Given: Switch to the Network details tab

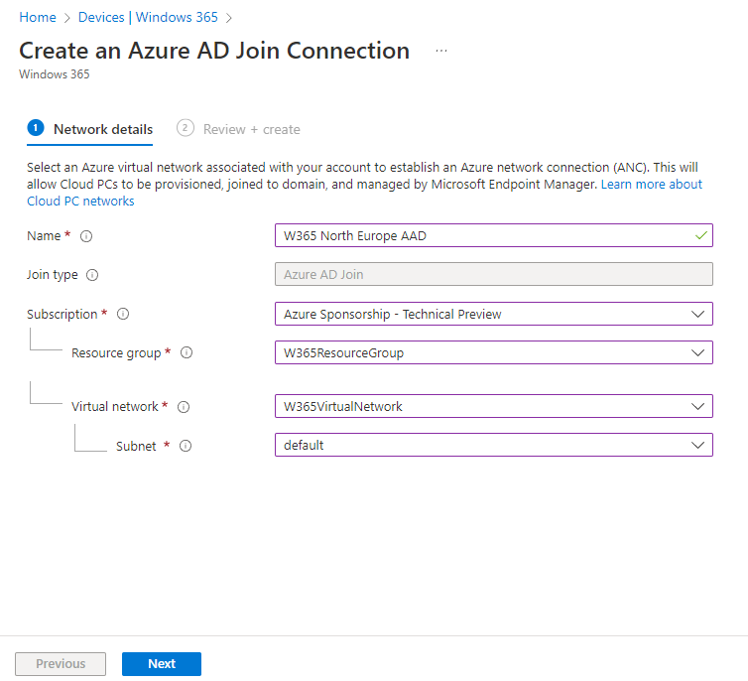Looking at the screenshot, I should point(90,129).
